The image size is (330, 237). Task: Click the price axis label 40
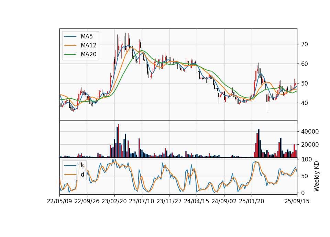click(305, 103)
